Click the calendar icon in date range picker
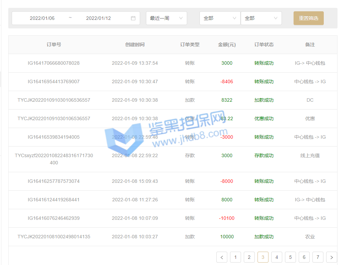This screenshot has height=265, width=343. point(133,18)
